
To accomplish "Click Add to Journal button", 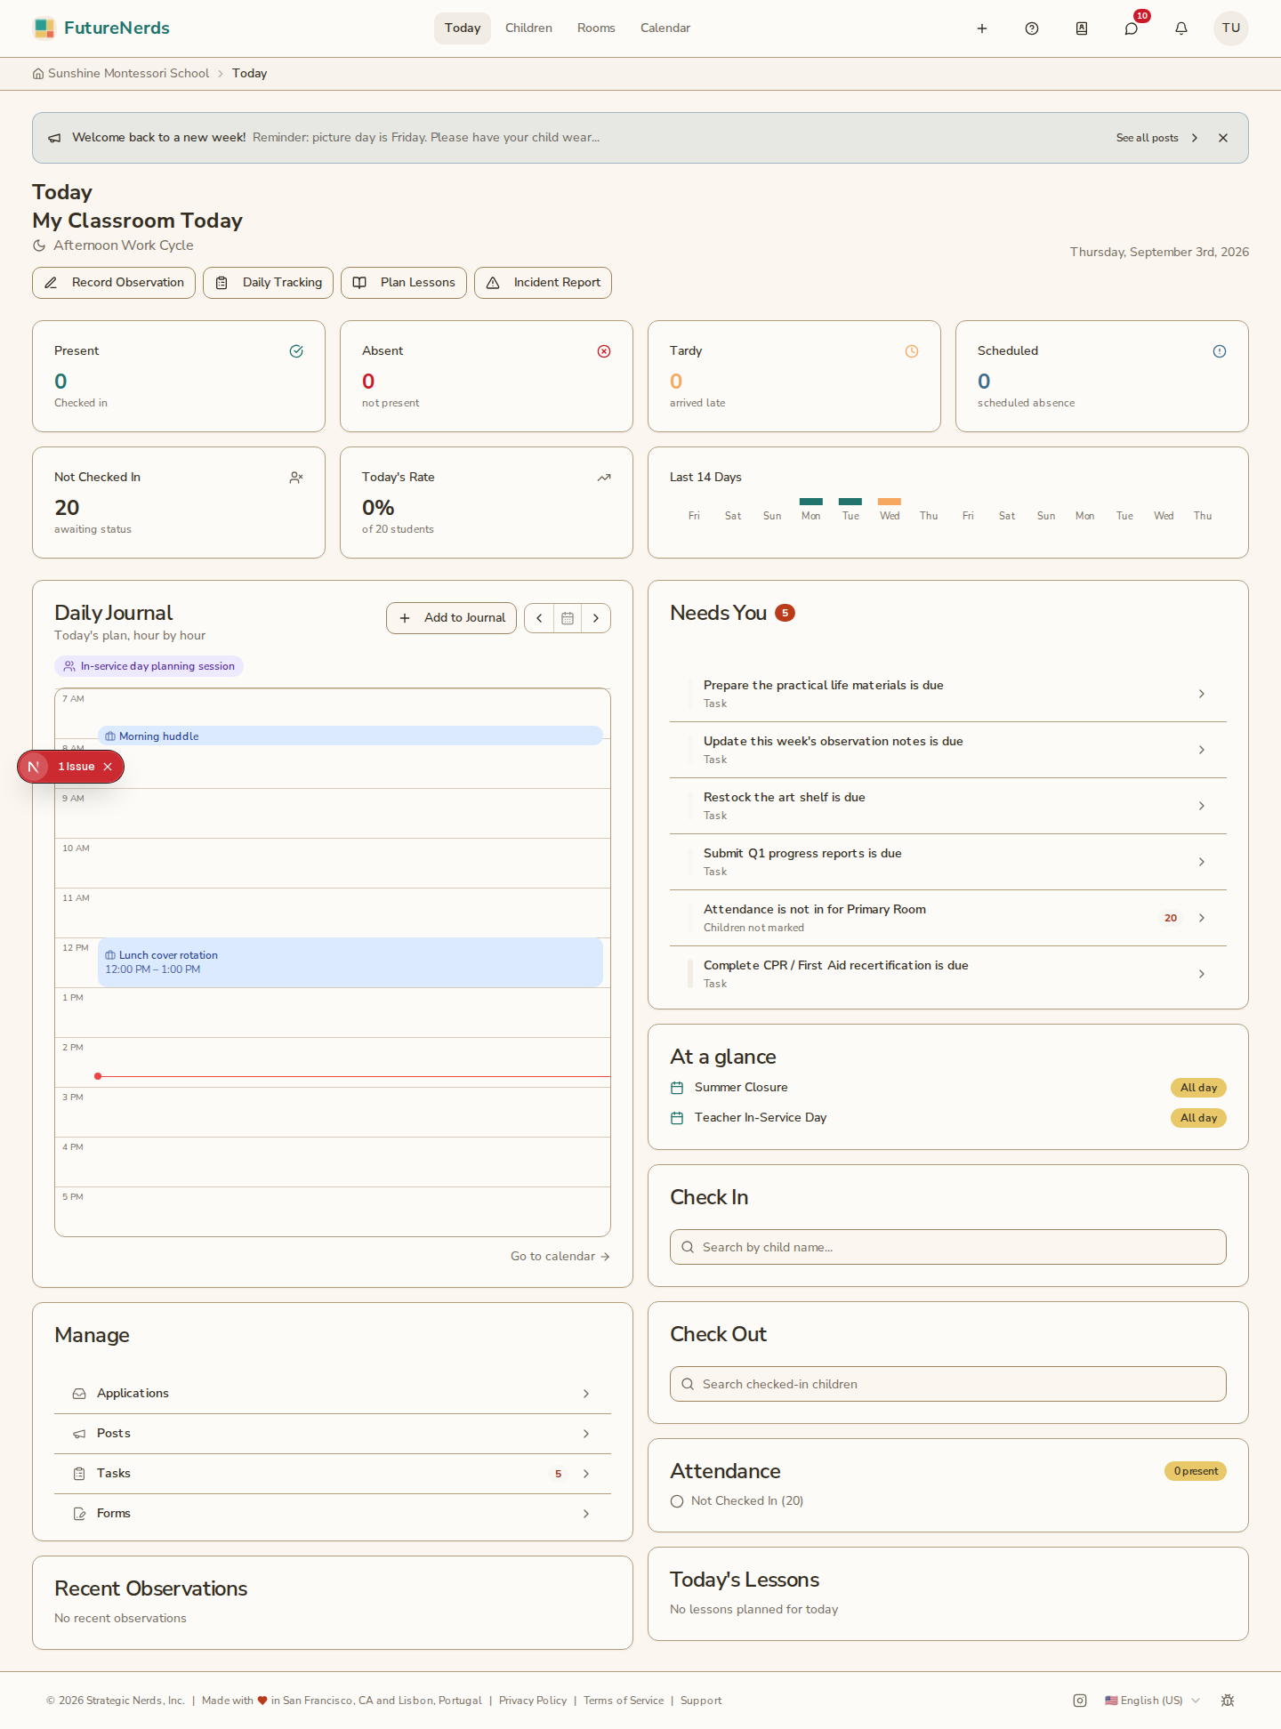I will [451, 618].
